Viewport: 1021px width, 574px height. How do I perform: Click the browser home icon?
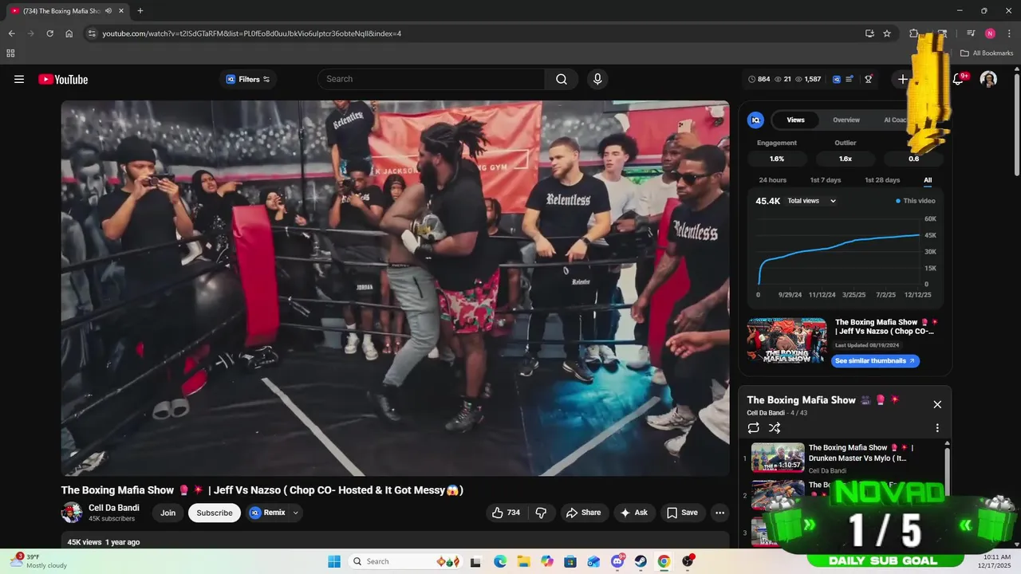tap(69, 33)
